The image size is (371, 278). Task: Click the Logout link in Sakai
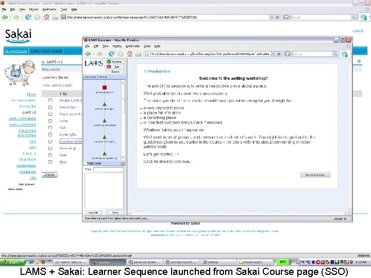tap(358, 31)
